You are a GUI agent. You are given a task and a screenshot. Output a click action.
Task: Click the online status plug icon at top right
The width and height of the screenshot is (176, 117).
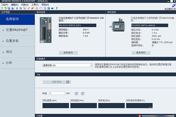174,5
